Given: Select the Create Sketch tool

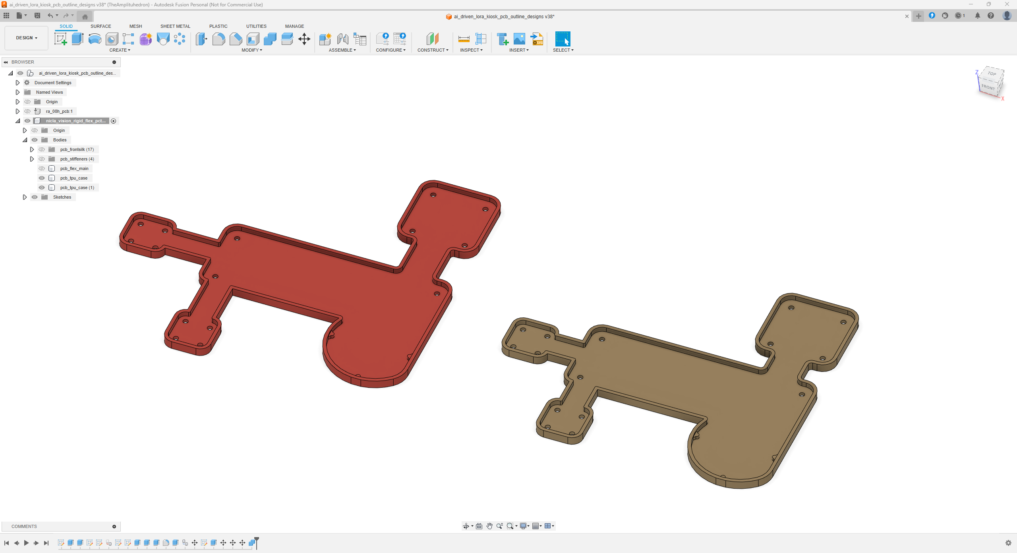Looking at the screenshot, I should (60, 39).
